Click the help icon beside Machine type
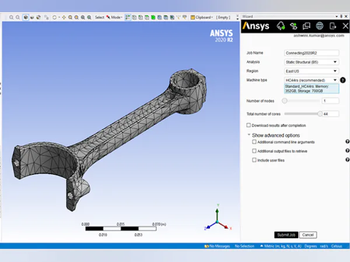 [342, 80]
